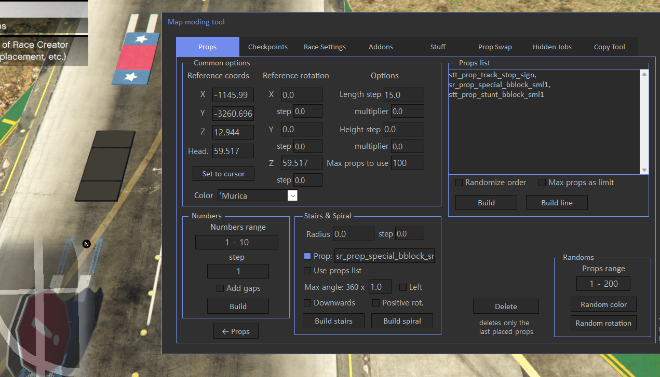This screenshot has height=377, width=660.
Task: Click the Length step field
Action: (403, 95)
